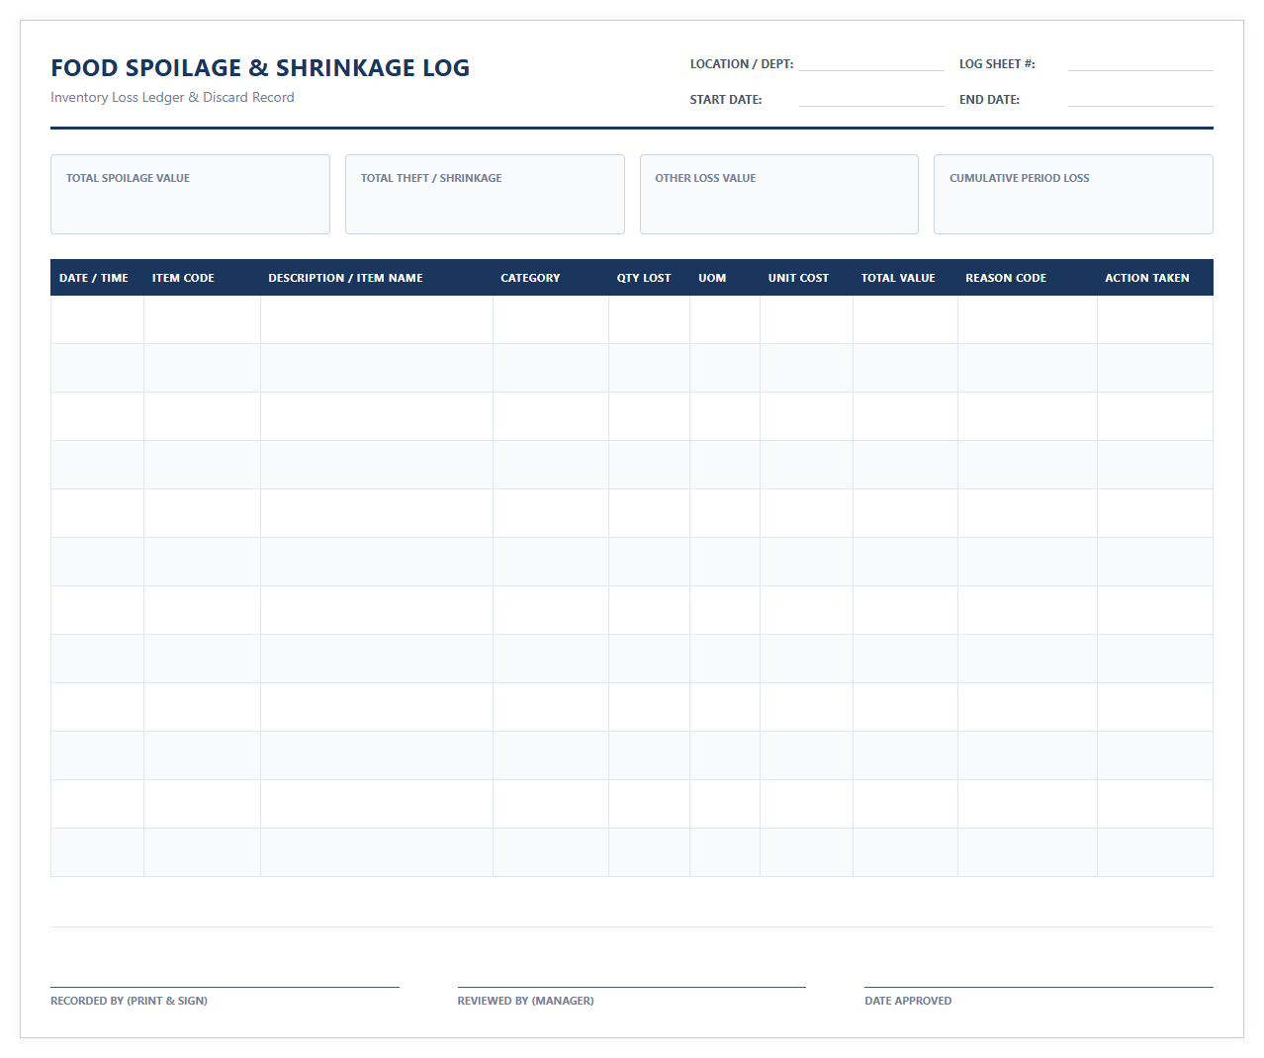Viewport: 1264px width, 1058px height.
Task: Select the Total Theft / Shrinkage box
Action: pos(485,194)
